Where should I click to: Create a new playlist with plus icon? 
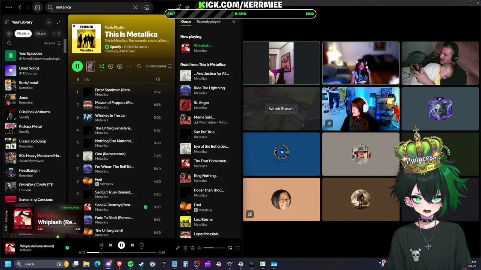pos(49,22)
